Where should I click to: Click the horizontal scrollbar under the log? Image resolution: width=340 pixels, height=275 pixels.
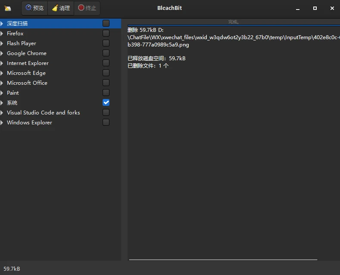(x=223, y=260)
